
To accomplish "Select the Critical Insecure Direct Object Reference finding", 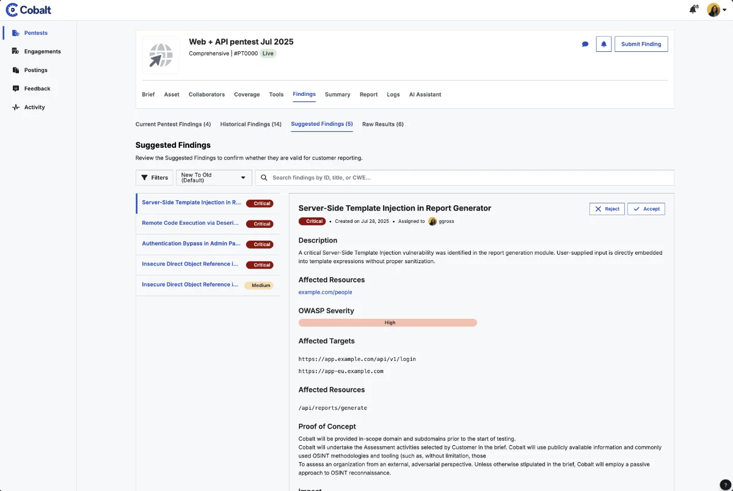I will pos(208,264).
